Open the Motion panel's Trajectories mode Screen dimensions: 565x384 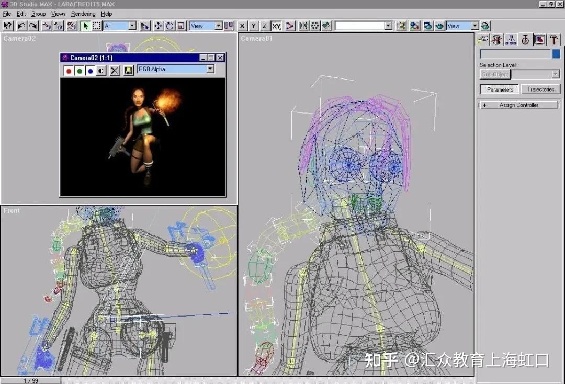point(540,89)
